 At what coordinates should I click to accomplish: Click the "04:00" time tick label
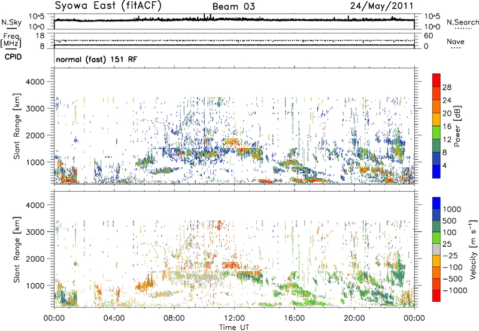(114, 318)
